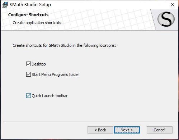Toggle the Start Menu Programs folder checkbox
Viewport: 179px width, 140px height.
click(x=28, y=74)
